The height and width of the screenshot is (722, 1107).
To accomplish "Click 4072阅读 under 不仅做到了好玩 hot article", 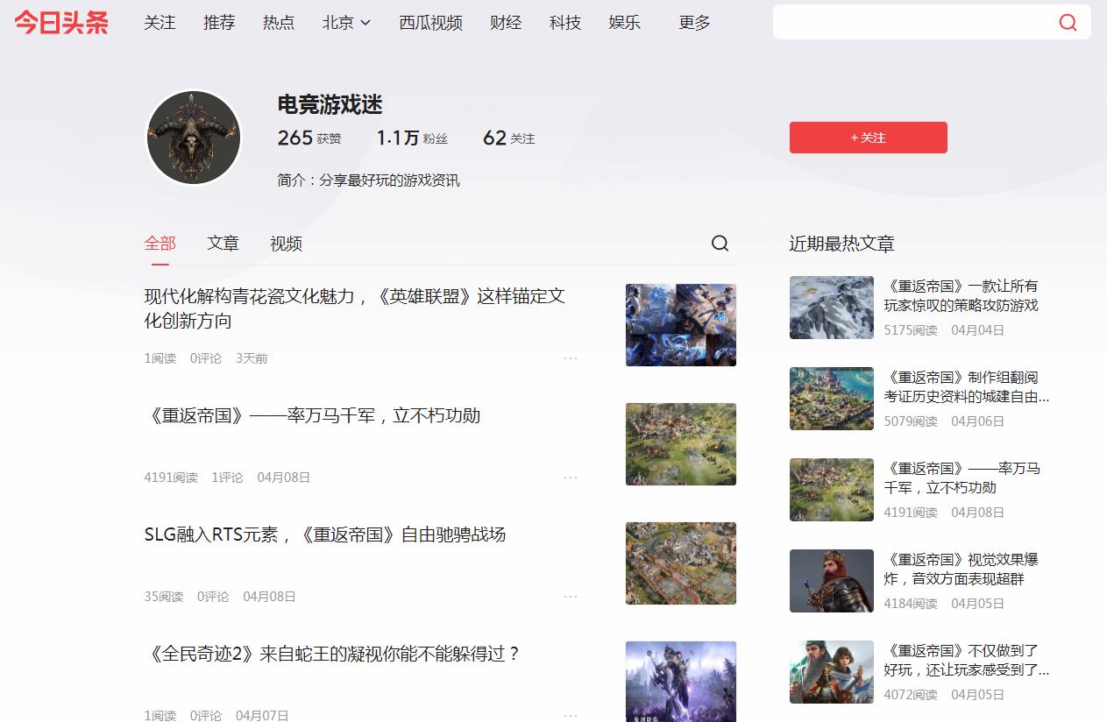I will click(911, 695).
